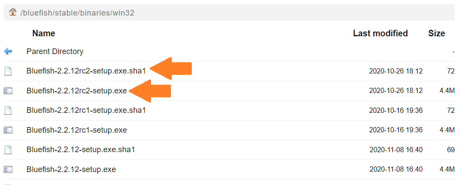Click the /bluefish/stable/binaries/win32 path text

pos(77,13)
